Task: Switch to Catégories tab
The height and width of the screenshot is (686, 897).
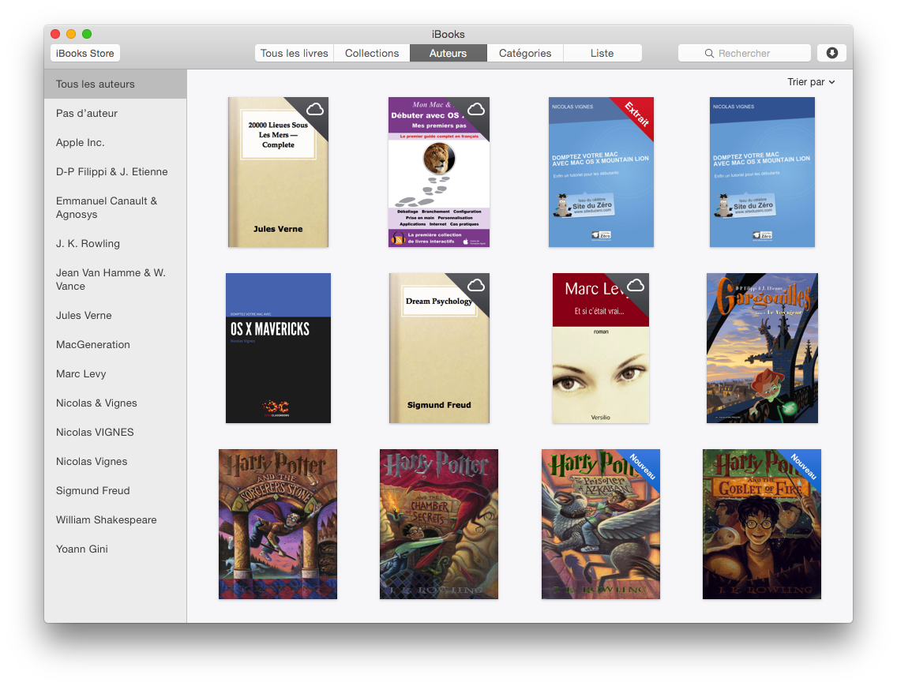Action: pos(524,53)
